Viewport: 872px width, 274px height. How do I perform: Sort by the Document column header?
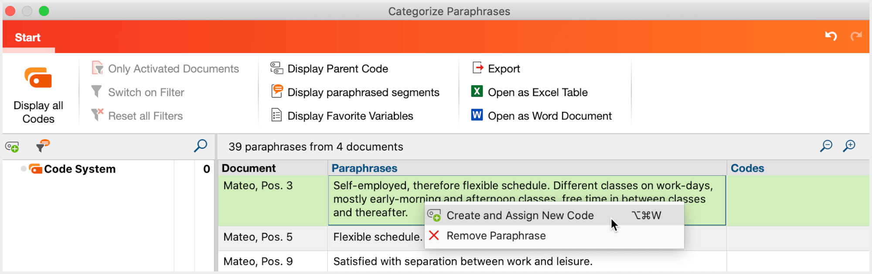pos(272,168)
